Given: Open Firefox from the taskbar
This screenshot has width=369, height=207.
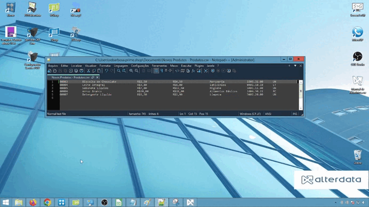Looking at the screenshot, I should click(33, 202).
